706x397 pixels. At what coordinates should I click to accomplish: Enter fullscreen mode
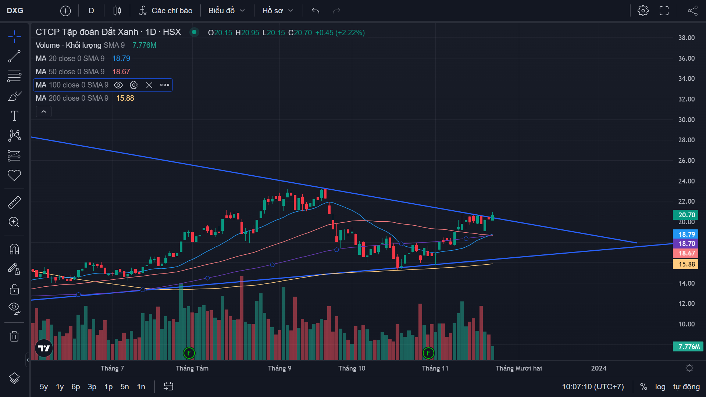coord(664,11)
